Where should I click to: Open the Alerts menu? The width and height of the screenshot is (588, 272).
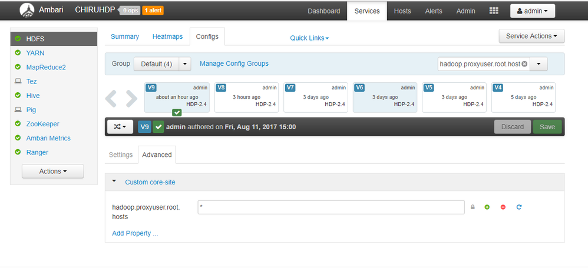click(434, 11)
